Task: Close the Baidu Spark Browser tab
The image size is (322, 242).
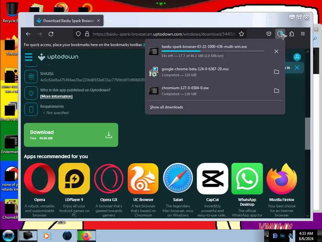Action: coord(98,20)
